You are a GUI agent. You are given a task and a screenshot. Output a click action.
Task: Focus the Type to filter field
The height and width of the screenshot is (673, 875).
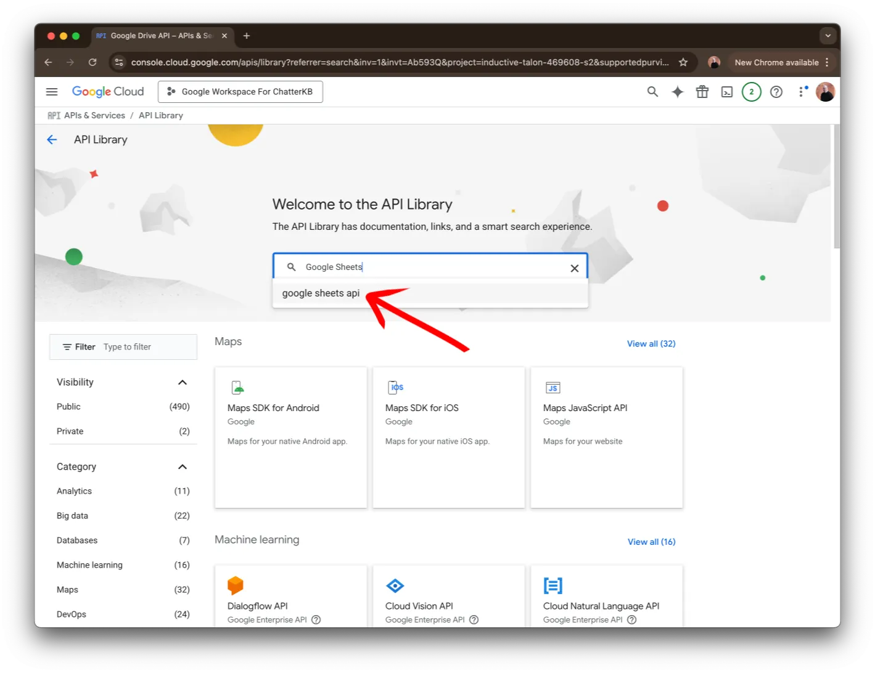tap(148, 347)
